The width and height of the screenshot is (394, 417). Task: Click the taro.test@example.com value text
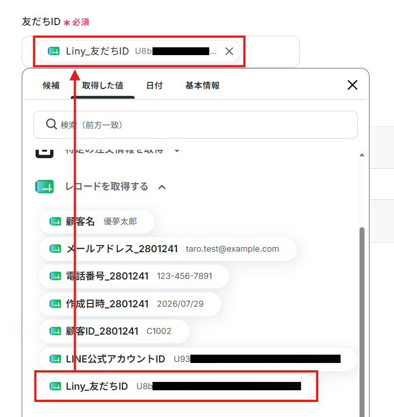tap(233, 249)
